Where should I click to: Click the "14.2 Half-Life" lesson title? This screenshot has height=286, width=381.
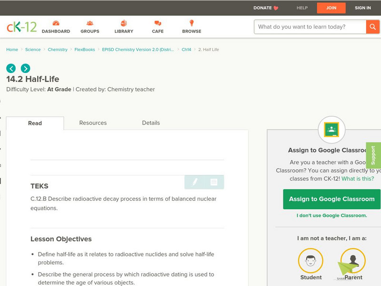point(32,79)
